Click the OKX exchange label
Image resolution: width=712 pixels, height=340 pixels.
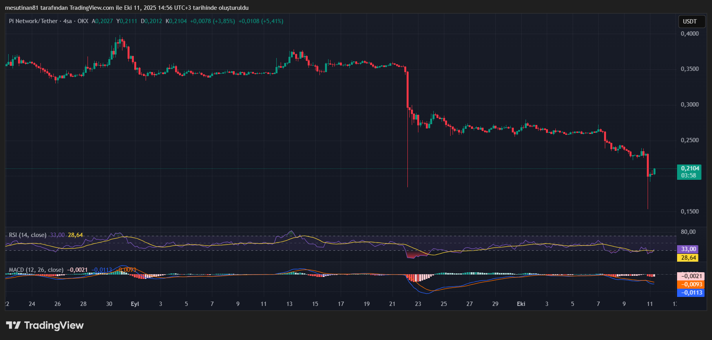[x=83, y=21]
